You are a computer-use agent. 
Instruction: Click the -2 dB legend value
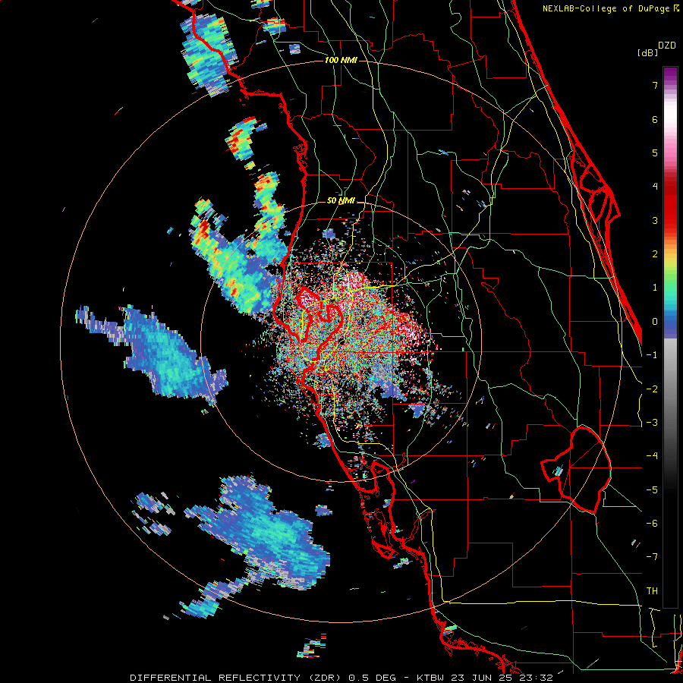pos(652,389)
